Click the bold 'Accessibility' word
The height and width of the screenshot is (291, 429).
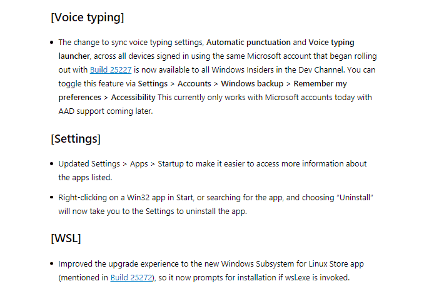(133, 98)
